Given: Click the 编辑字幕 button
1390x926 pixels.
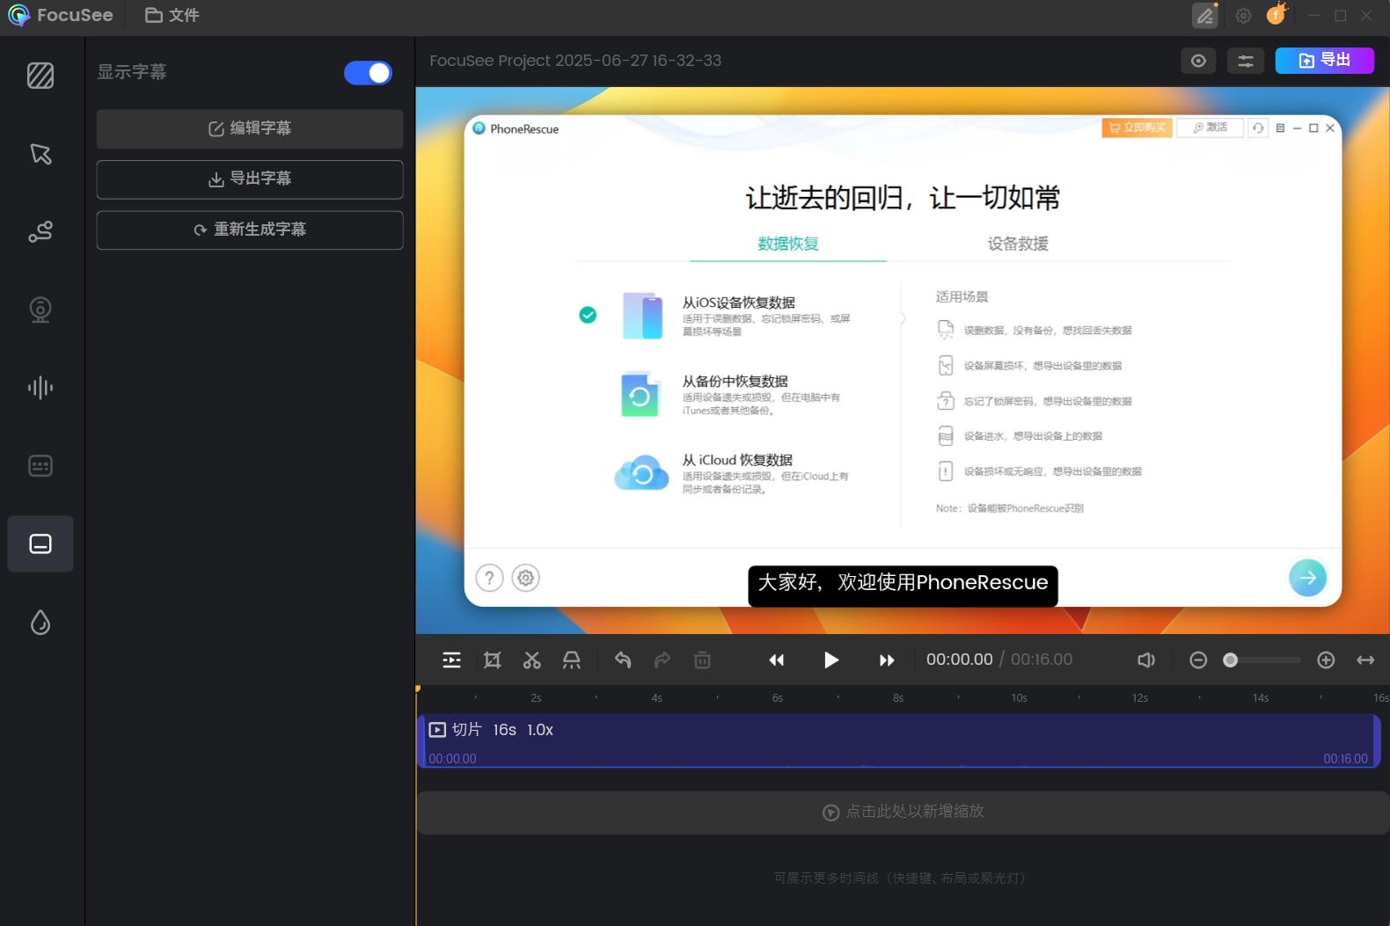Looking at the screenshot, I should pos(250,128).
